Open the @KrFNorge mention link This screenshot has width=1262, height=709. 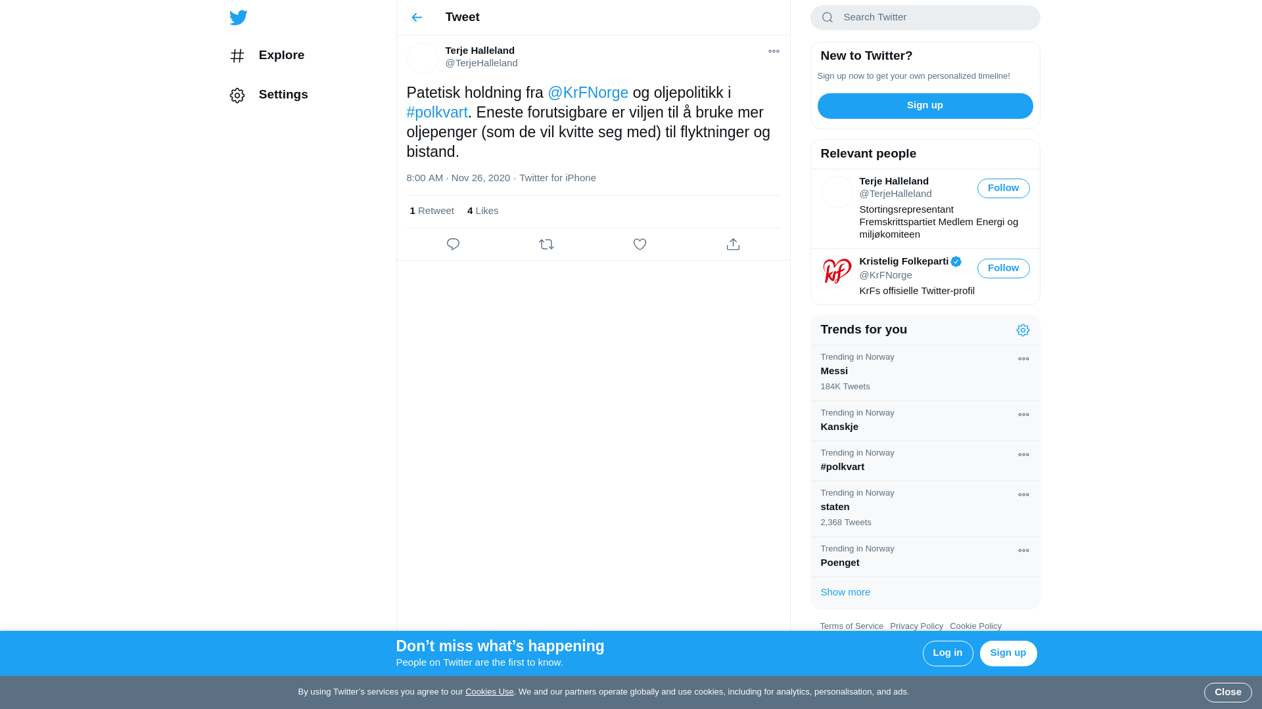[588, 93]
